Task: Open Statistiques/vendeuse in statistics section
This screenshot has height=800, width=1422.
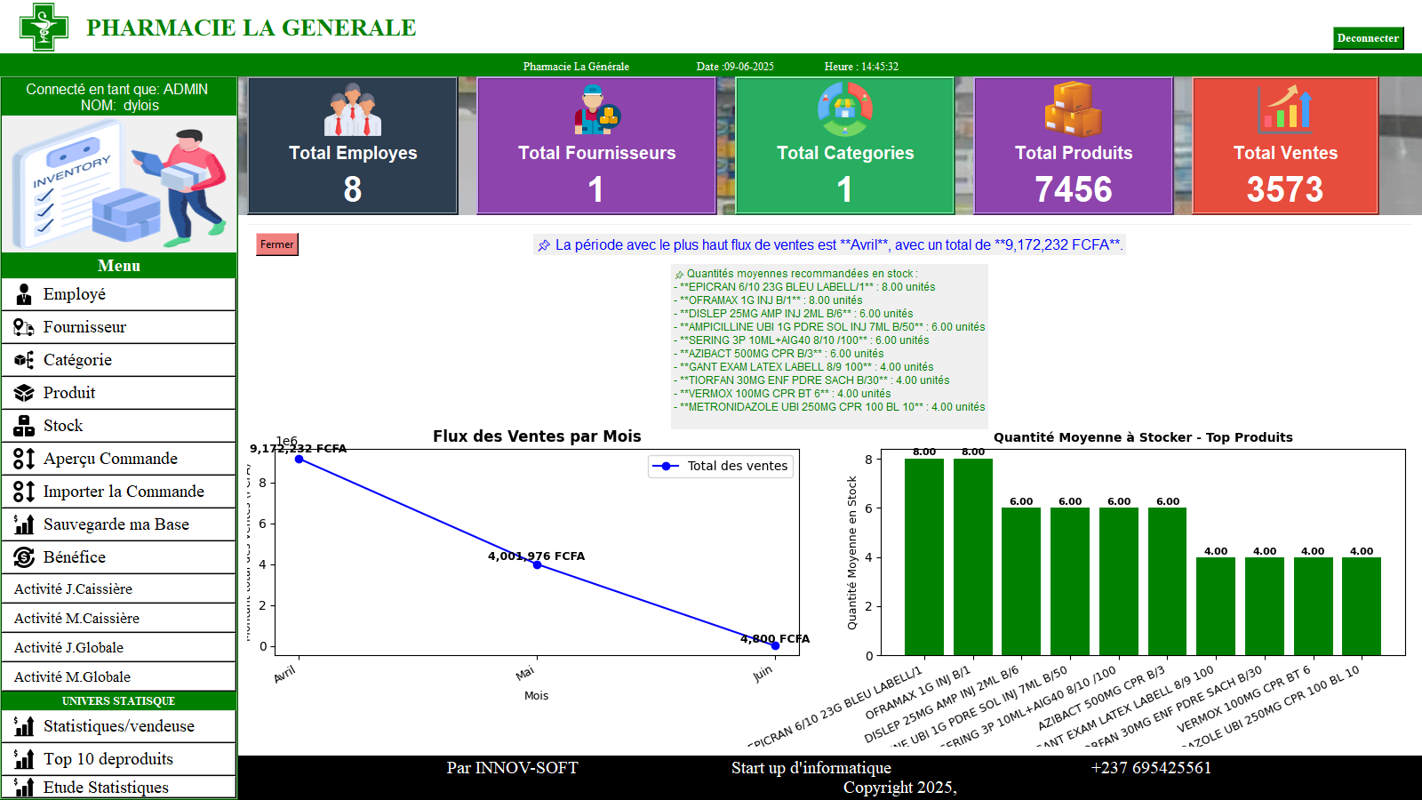Action: coord(118,726)
